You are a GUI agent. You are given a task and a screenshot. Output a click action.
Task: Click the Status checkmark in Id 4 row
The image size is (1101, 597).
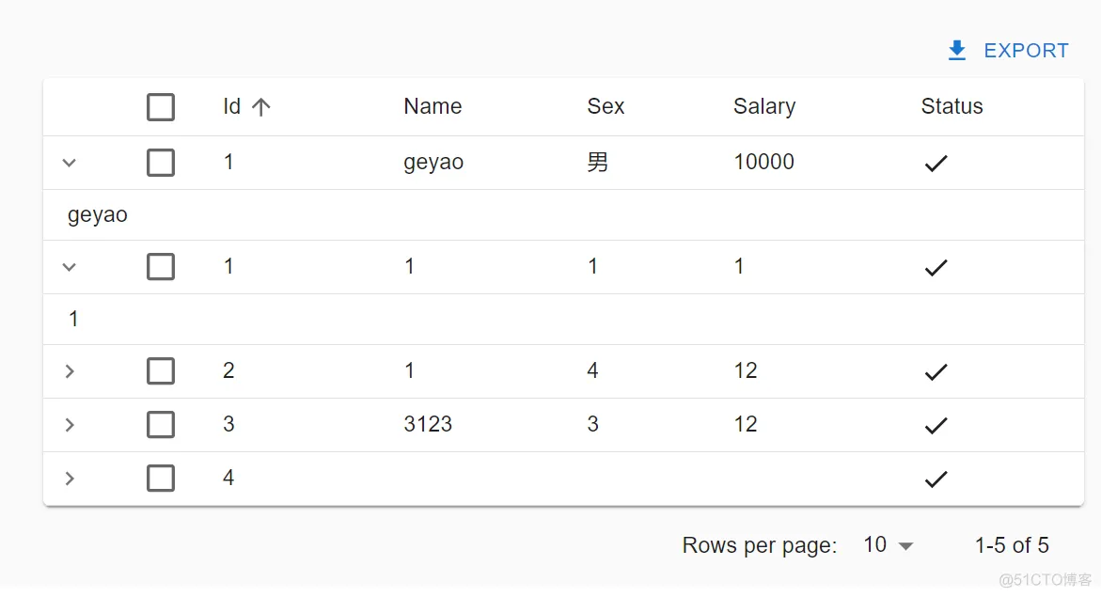pos(935,479)
